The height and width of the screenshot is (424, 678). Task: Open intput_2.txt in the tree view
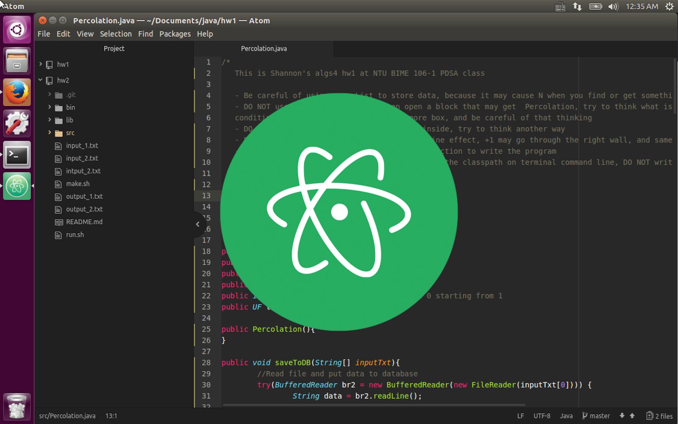83,171
